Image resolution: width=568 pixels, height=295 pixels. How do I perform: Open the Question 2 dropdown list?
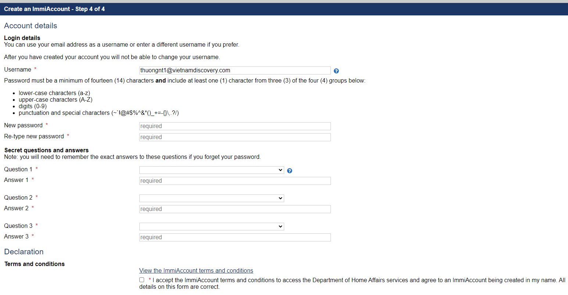point(211,198)
